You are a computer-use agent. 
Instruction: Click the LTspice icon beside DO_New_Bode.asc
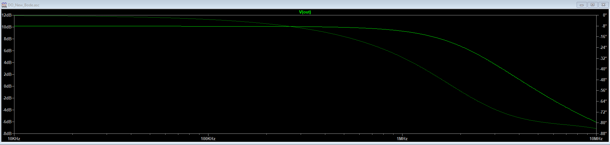coord(4,5)
